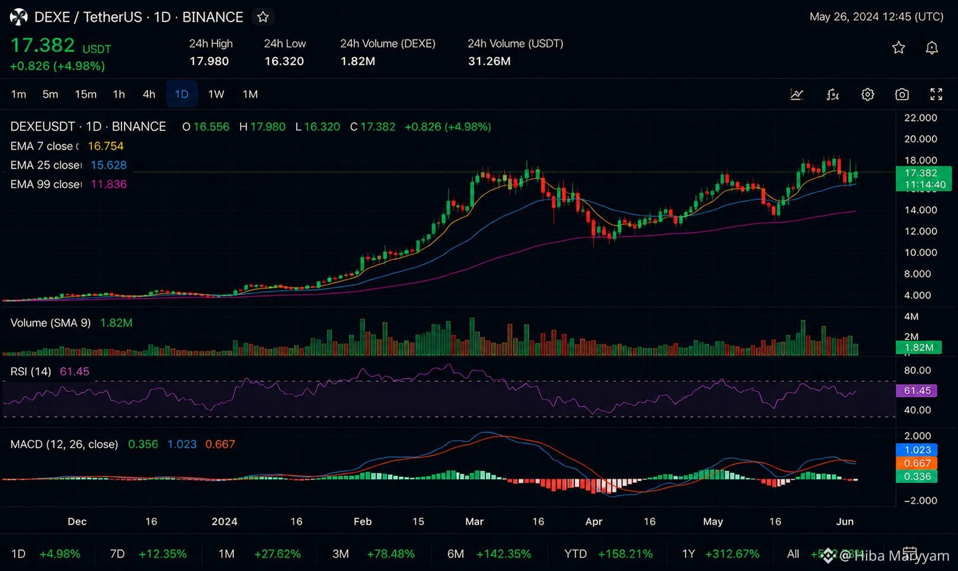The width and height of the screenshot is (958, 571).
Task: Switch to the 1W timeframe
Action: click(x=216, y=94)
